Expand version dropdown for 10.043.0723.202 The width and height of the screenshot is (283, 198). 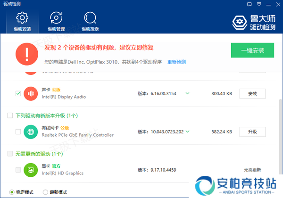188,132
